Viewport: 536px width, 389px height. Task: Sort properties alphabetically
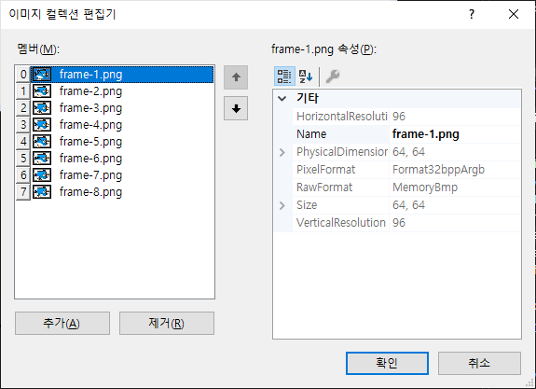[x=306, y=76]
